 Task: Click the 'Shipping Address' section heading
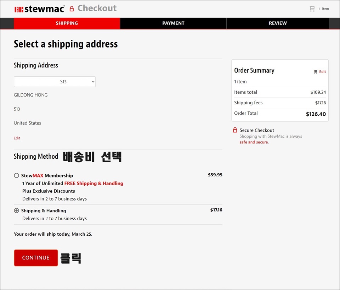coord(36,65)
